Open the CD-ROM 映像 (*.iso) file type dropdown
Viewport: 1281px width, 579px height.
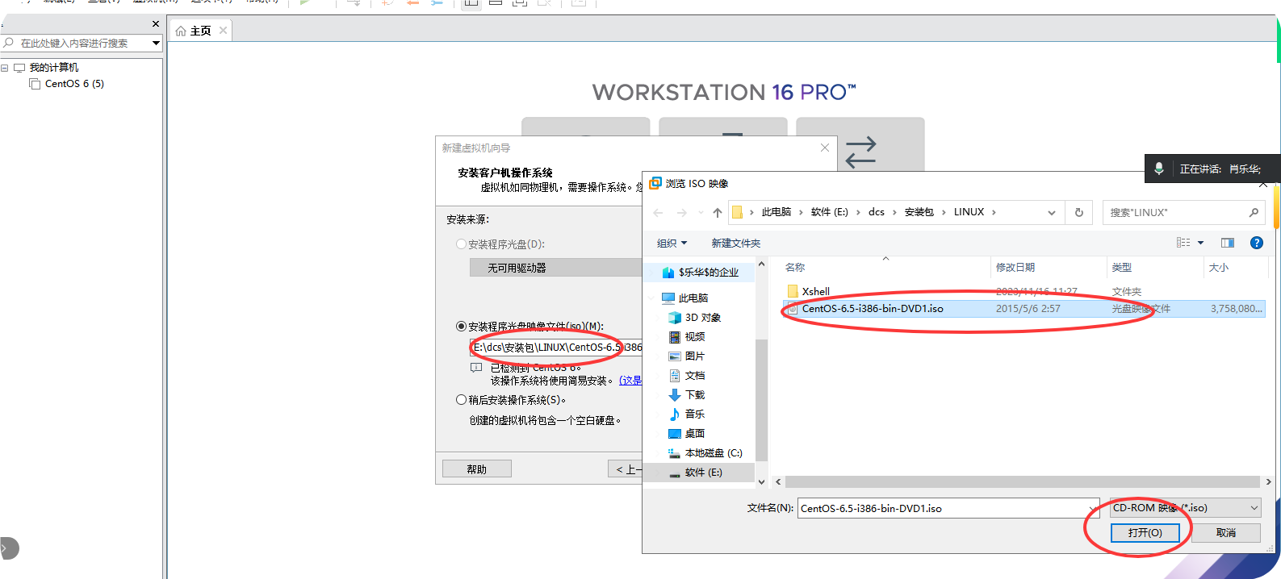(x=1185, y=508)
